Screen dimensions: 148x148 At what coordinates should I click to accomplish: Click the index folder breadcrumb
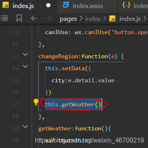pyautogui.click(x=93, y=19)
